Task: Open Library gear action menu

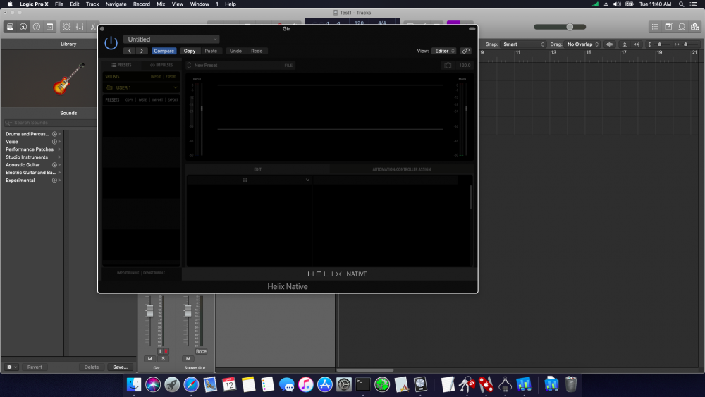Action: [12, 367]
